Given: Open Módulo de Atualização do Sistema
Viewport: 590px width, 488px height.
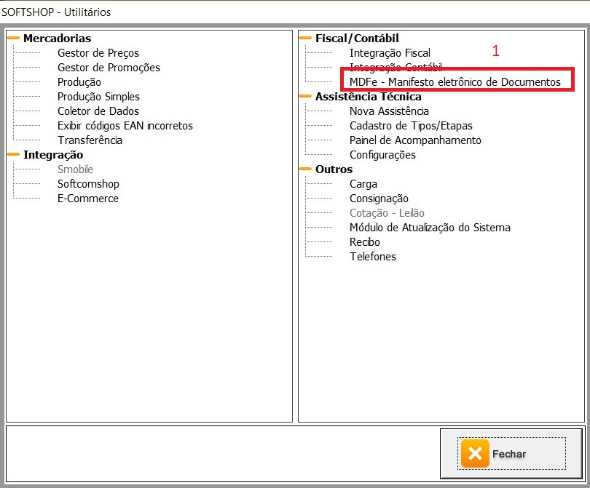Looking at the screenshot, I should pos(430,228).
